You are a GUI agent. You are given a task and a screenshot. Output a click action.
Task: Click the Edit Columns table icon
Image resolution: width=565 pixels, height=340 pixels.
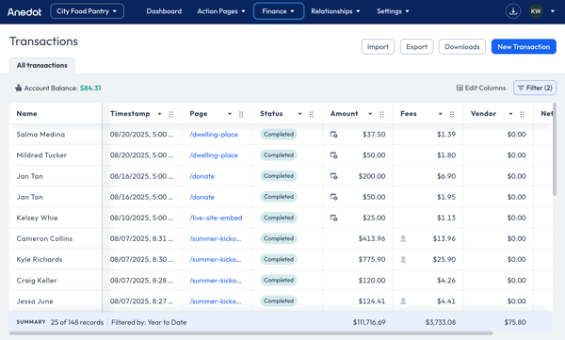click(x=460, y=88)
